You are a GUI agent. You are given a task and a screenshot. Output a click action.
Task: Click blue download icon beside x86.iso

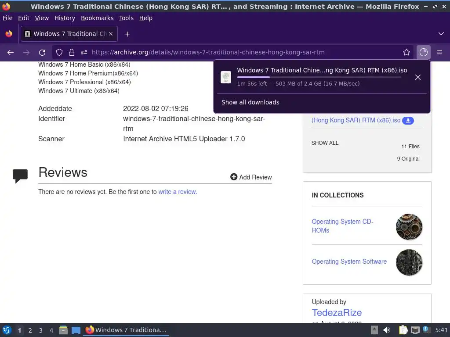pos(408,121)
